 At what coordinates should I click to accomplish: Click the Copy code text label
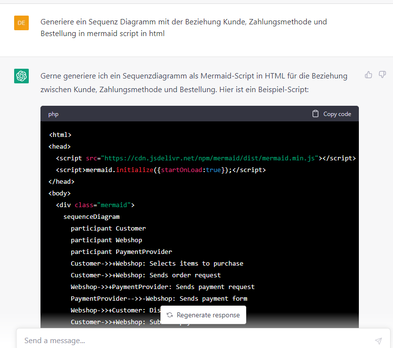(337, 114)
